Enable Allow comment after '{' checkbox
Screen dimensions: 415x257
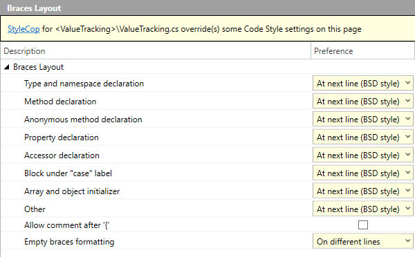point(363,225)
